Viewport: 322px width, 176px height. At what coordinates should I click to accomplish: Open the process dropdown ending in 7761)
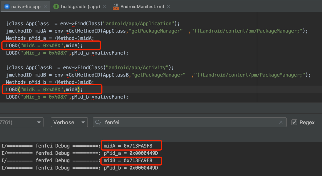(x=21, y=122)
